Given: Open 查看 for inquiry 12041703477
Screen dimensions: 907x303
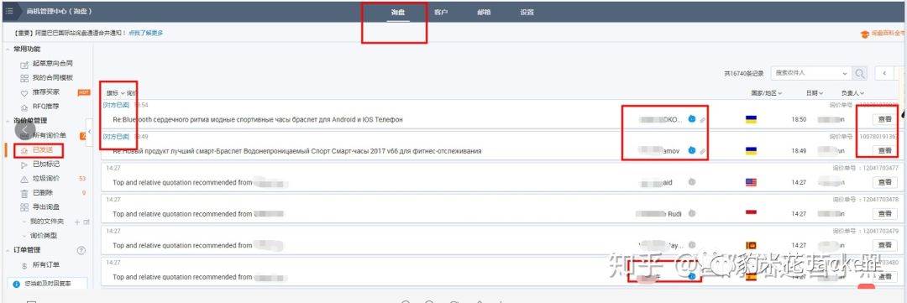Looking at the screenshot, I should pyautogui.click(x=884, y=182).
